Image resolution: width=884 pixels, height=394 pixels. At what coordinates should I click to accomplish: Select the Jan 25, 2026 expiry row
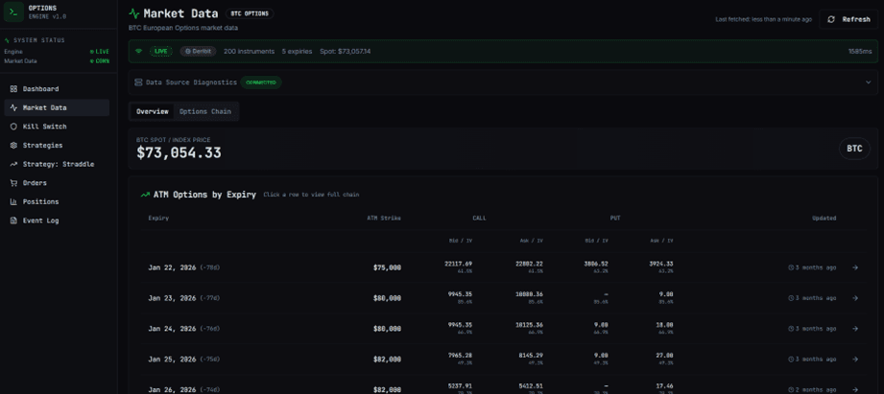502,359
